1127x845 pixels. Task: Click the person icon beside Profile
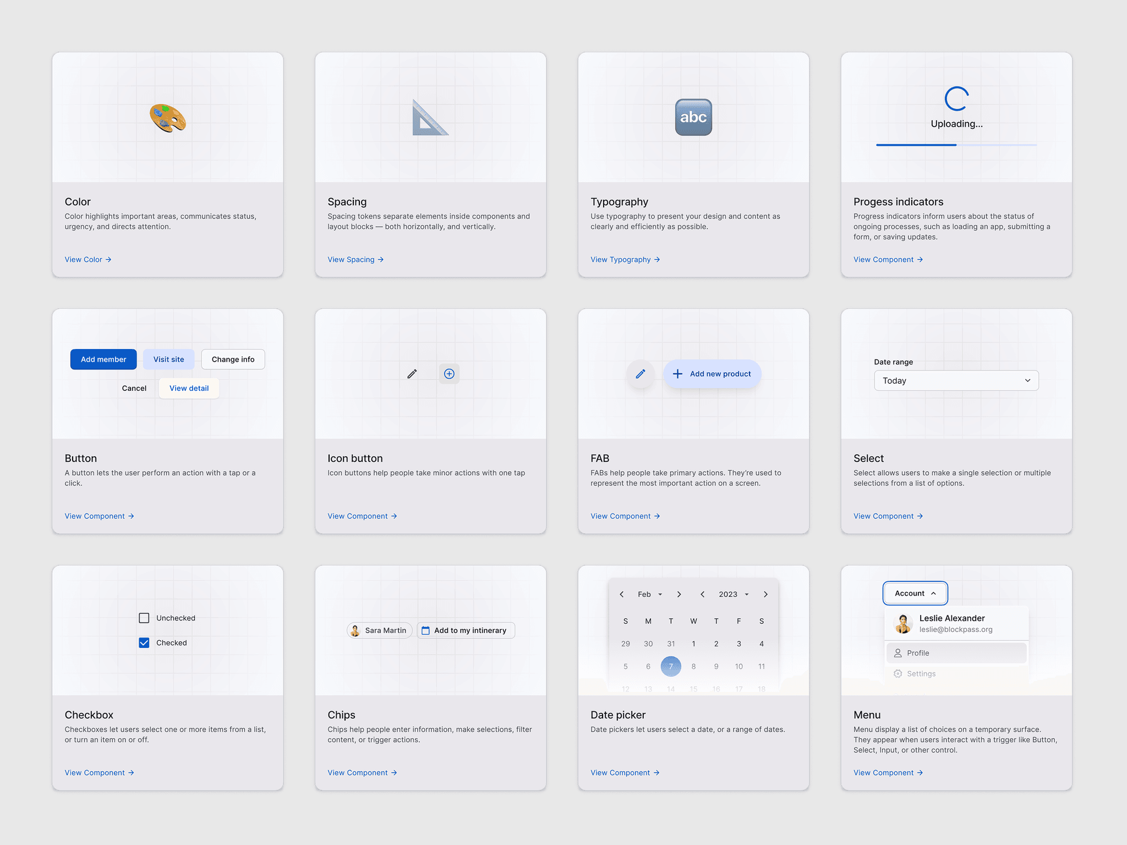pos(898,652)
